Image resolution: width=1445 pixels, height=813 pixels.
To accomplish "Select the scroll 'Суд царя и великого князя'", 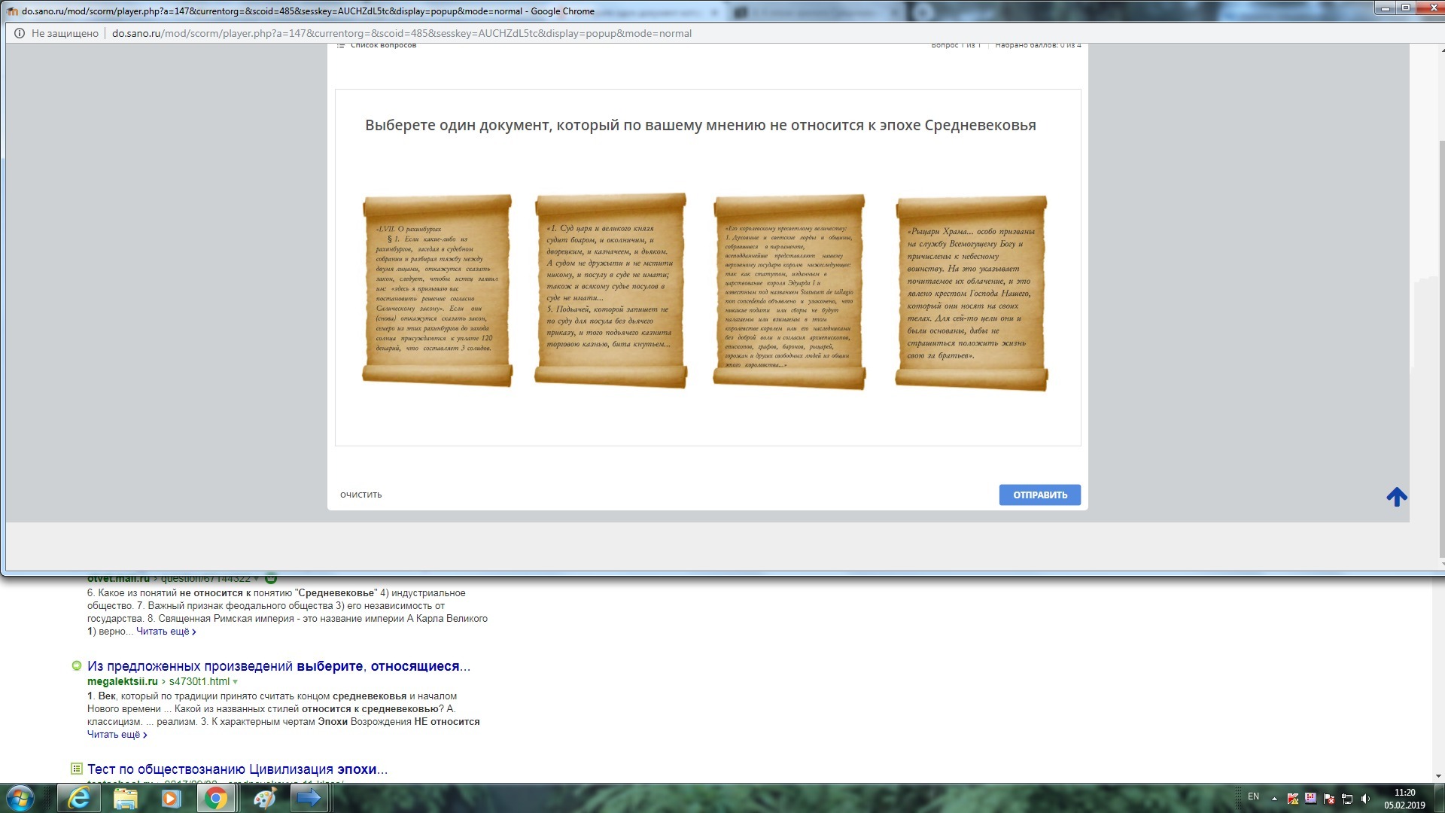I will coord(610,291).
